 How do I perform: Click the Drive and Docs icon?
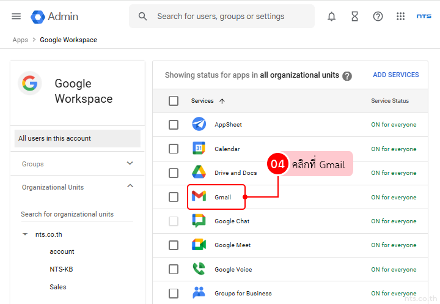click(199, 172)
